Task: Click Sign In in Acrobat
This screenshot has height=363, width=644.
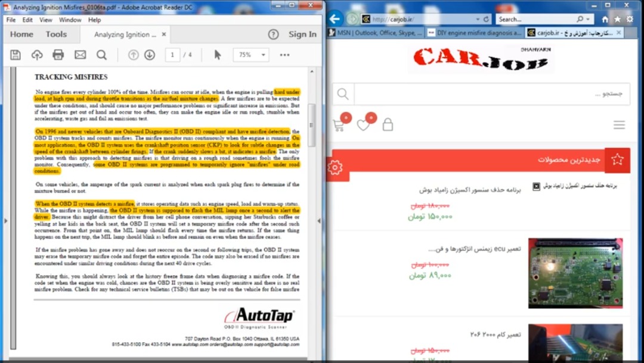Action: [302, 35]
